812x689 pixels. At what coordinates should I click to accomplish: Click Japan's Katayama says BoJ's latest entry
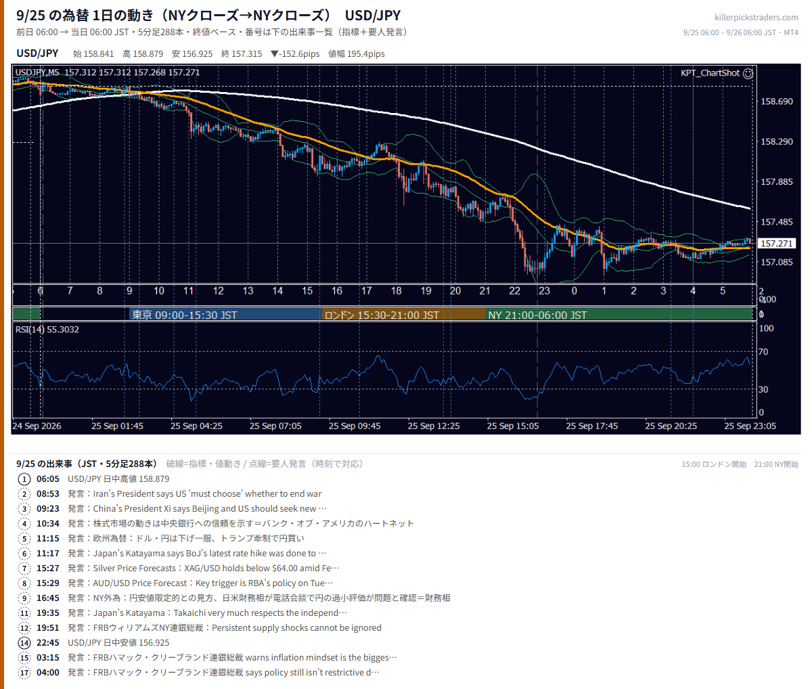[x=198, y=554]
